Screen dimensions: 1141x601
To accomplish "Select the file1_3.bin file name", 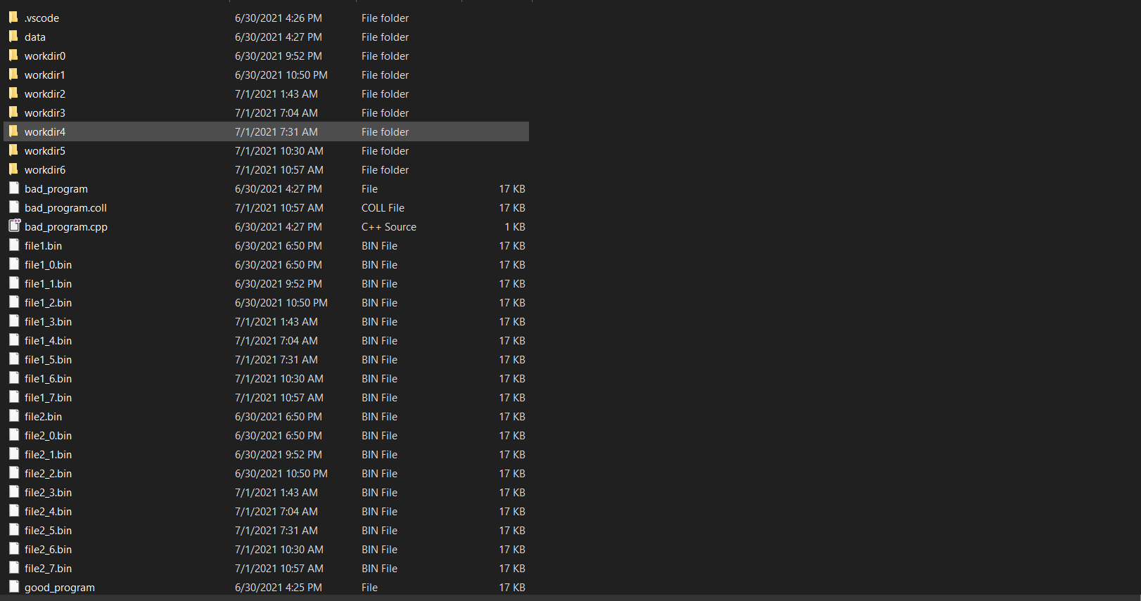I will point(48,322).
